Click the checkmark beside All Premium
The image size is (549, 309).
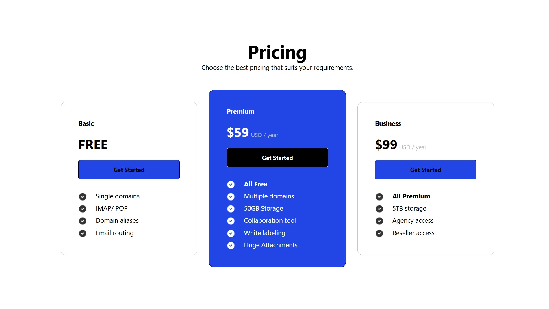pos(379,196)
